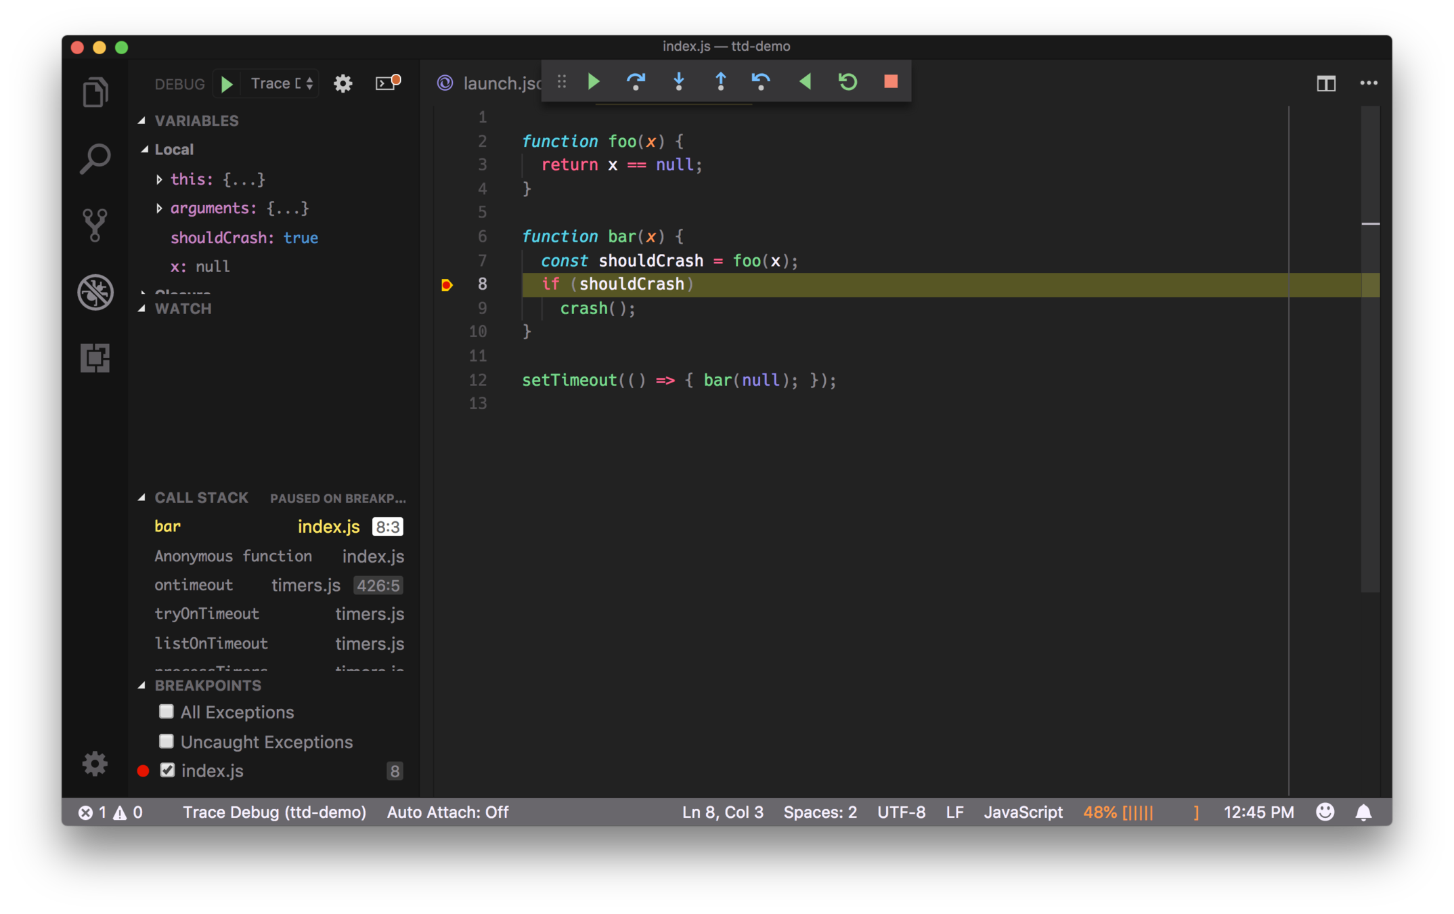Screen dimensions: 1454x914
Task: Disable the index.js breakpoint checkbox
Action: coord(167,770)
